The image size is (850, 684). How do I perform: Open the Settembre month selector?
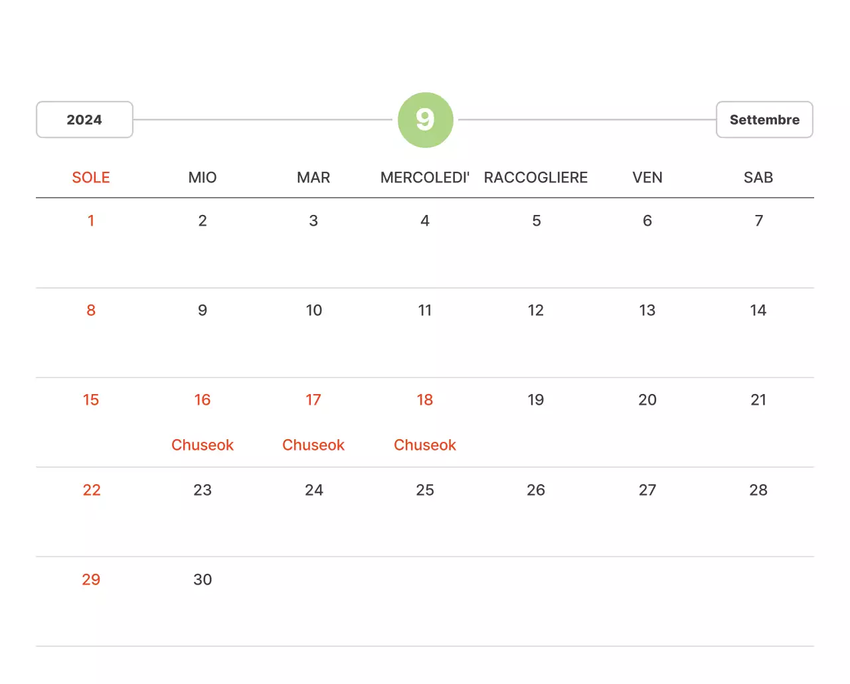(x=764, y=119)
